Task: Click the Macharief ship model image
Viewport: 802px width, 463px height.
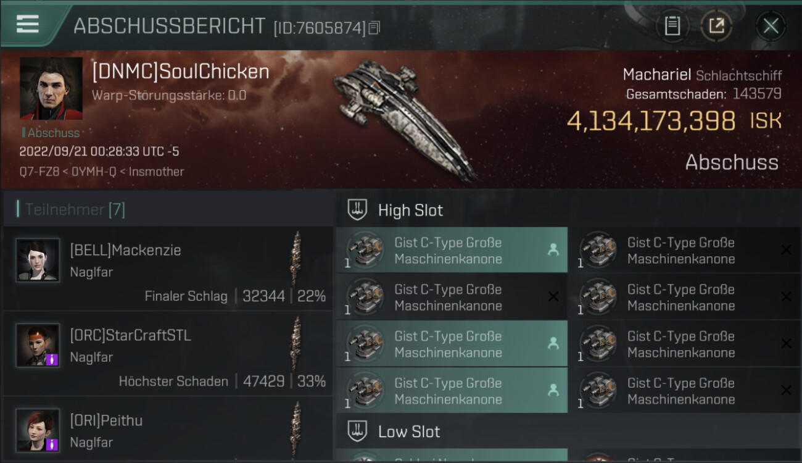Action: coord(404,119)
